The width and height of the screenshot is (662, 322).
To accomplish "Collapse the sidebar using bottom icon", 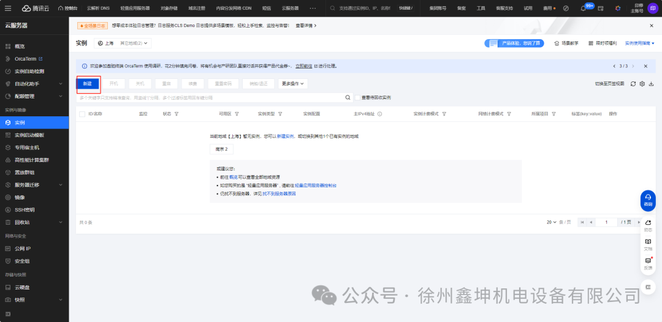I will coord(7,314).
